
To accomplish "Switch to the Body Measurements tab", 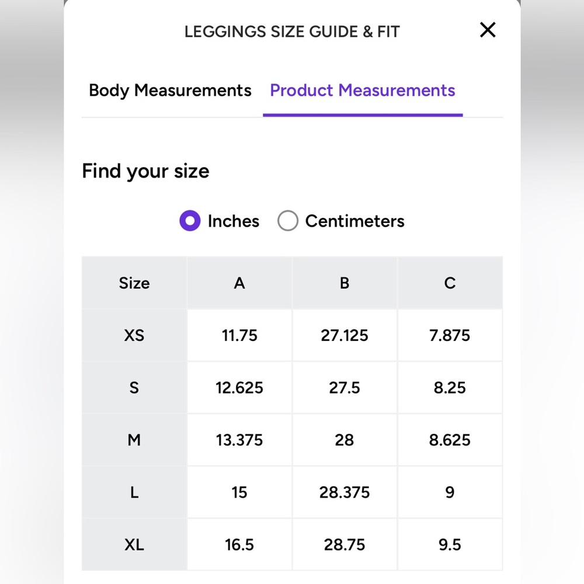I will (170, 91).
